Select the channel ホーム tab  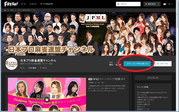coord(22,68)
